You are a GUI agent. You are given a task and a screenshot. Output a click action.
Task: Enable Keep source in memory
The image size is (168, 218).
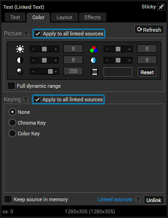(8, 199)
